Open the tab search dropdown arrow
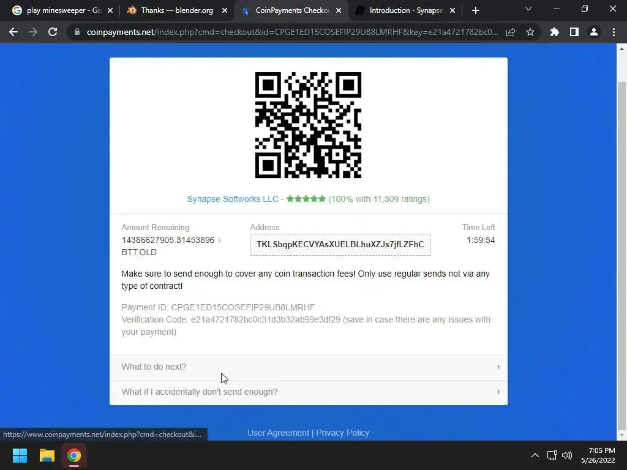 [528, 9]
